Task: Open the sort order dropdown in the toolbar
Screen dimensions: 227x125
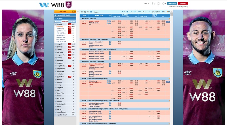Action: click(x=135, y=12)
